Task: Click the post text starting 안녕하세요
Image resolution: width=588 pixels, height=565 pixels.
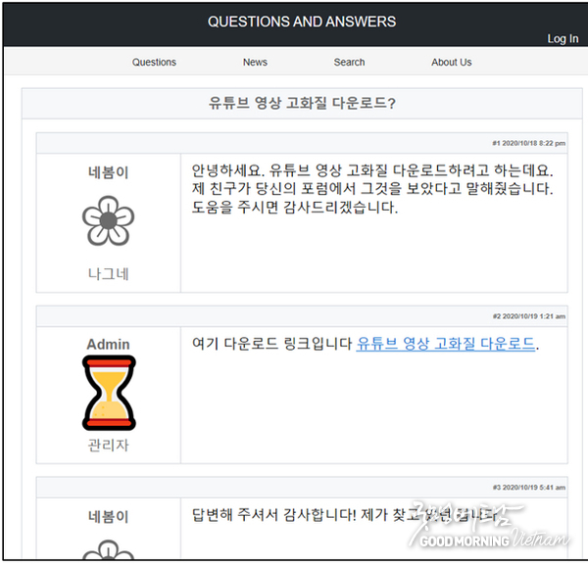Action: [372, 189]
